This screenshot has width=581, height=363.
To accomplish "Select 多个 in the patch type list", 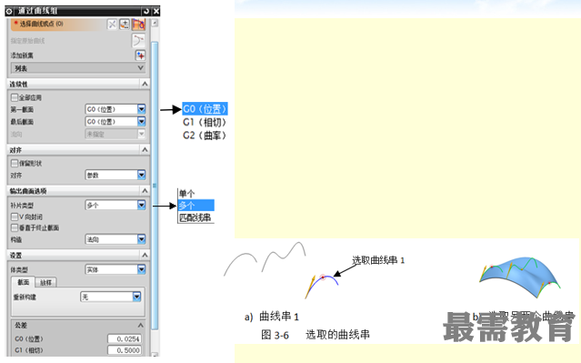I will pos(196,206).
